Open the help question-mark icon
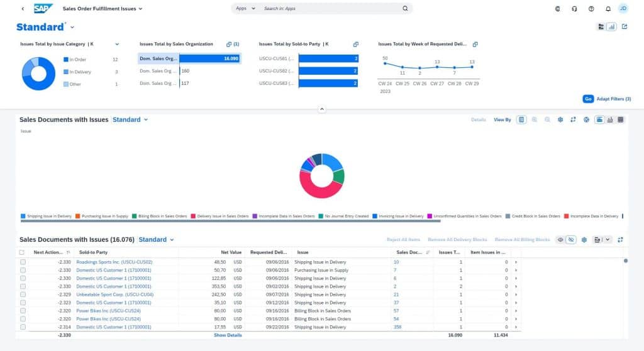The image size is (644, 351). [591, 9]
